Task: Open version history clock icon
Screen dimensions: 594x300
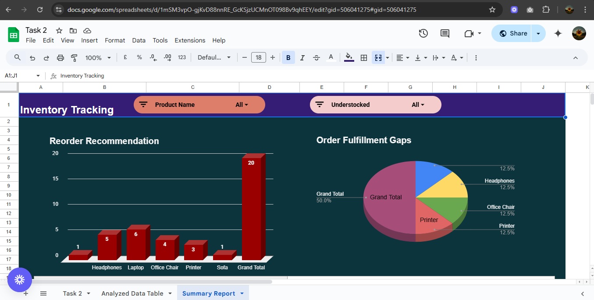Action: (x=423, y=33)
